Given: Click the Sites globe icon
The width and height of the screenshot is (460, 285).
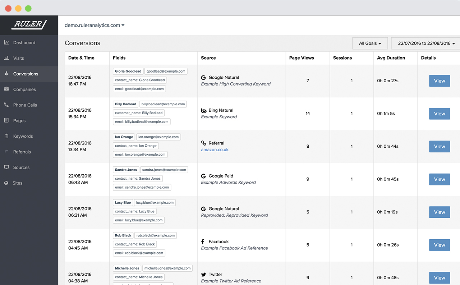Looking at the screenshot, I should click(6, 183).
